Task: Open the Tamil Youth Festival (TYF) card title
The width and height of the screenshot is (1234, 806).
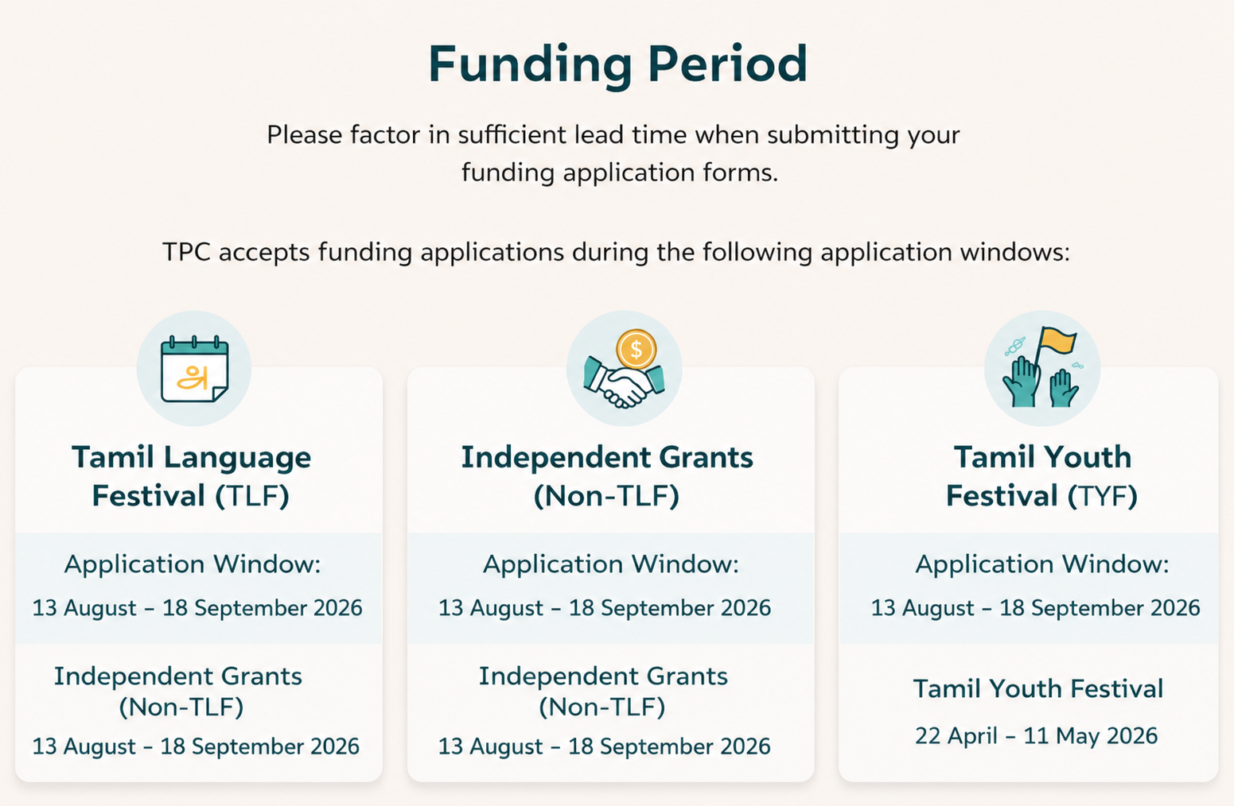Action: 1041,475
